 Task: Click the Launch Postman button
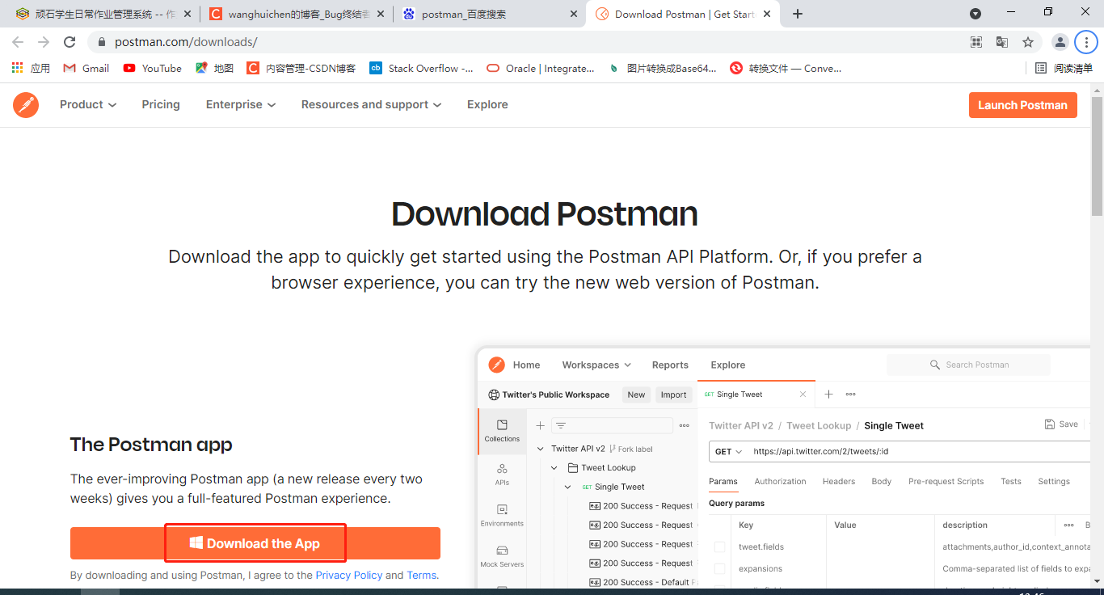coord(1022,105)
